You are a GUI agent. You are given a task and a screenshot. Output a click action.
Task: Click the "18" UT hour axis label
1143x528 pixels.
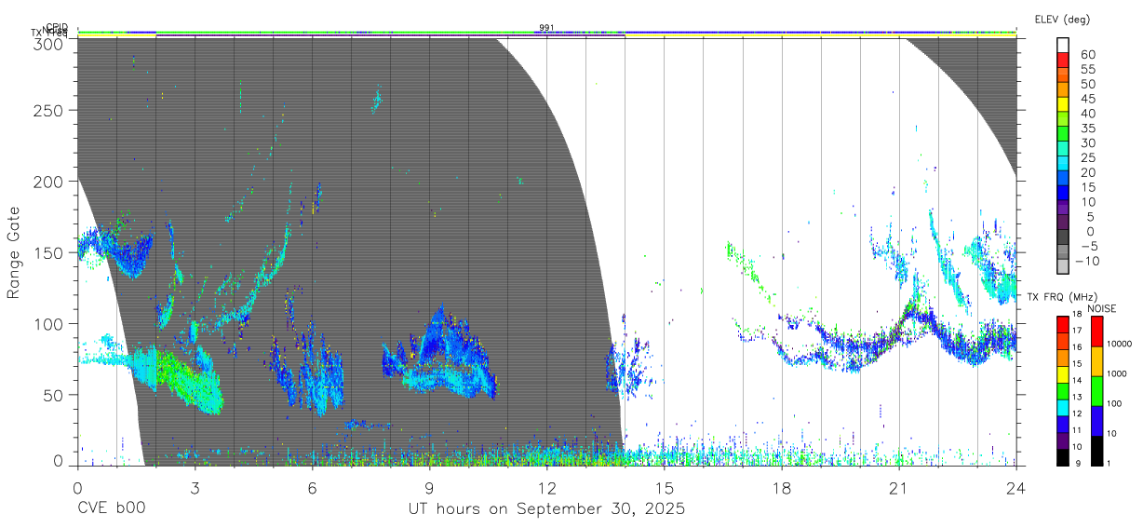[x=782, y=487]
